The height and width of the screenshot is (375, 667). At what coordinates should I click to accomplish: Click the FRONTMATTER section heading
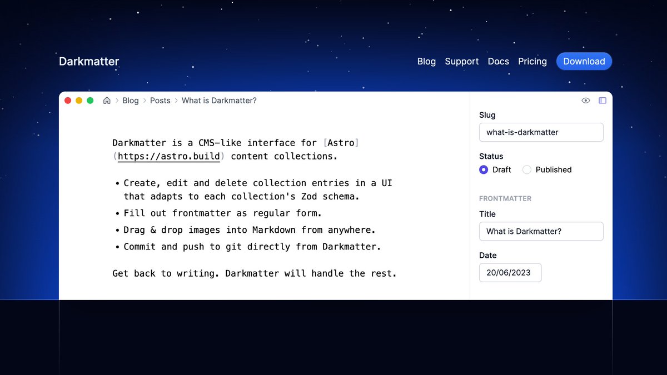coord(505,198)
